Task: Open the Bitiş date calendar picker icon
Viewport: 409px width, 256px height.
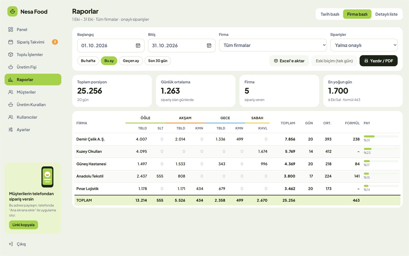Action: pos(209,46)
